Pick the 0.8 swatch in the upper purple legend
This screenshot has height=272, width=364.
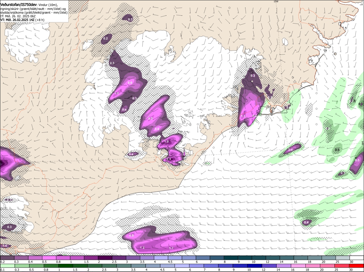click(63, 258)
